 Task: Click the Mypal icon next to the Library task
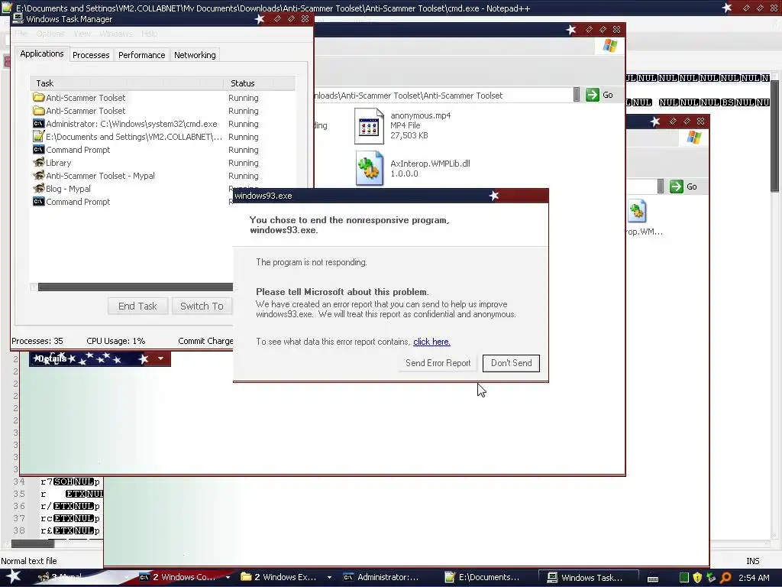[x=38, y=162]
